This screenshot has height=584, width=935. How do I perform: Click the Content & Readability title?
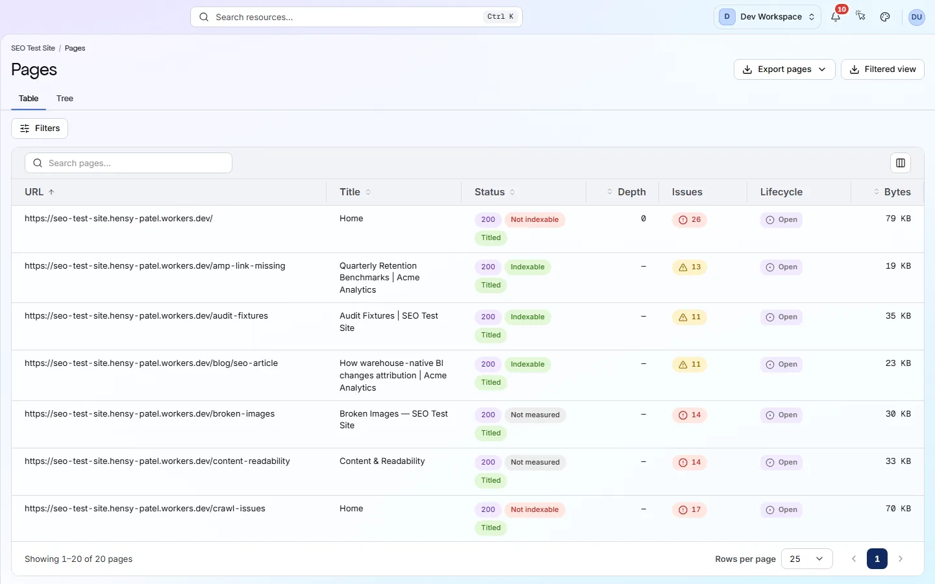382,461
